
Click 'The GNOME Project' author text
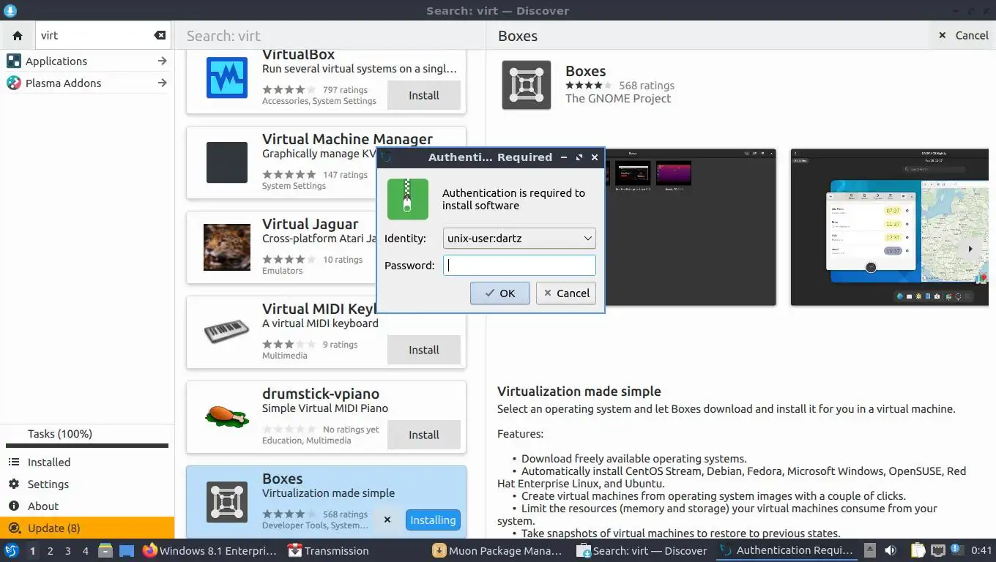coord(618,98)
